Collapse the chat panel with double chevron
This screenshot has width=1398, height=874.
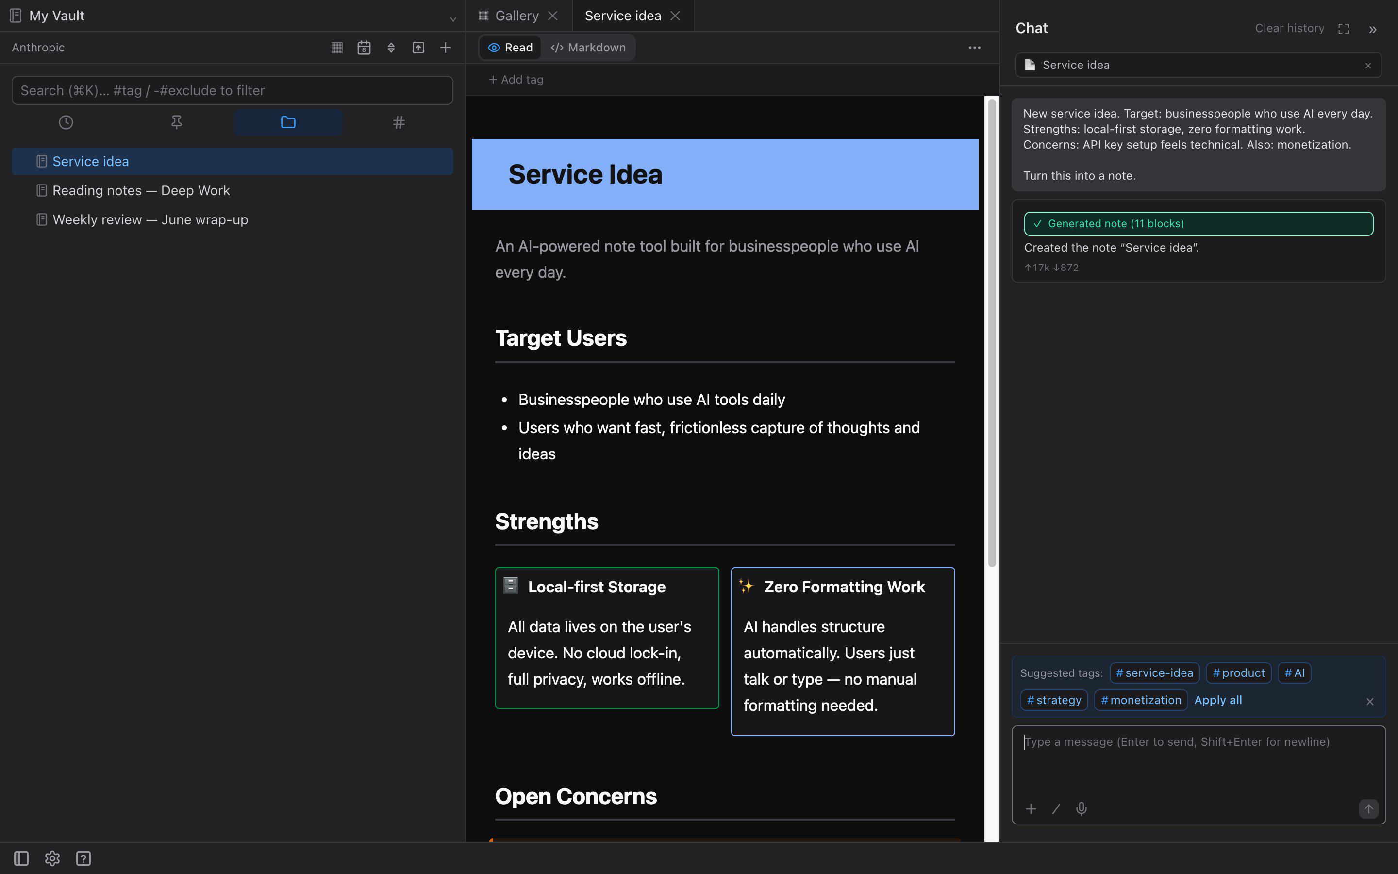tap(1373, 29)
